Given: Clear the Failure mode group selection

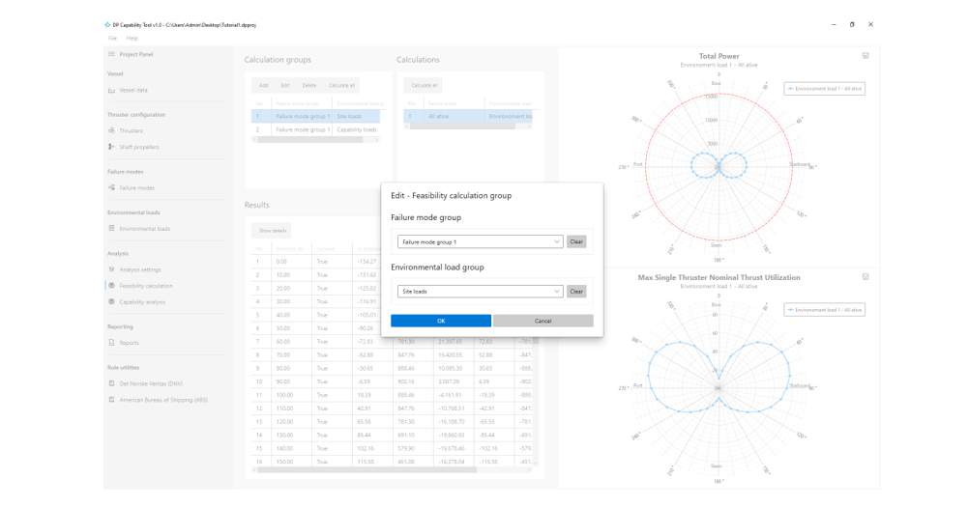Looking at the screenshot, I should coord(576,241).
